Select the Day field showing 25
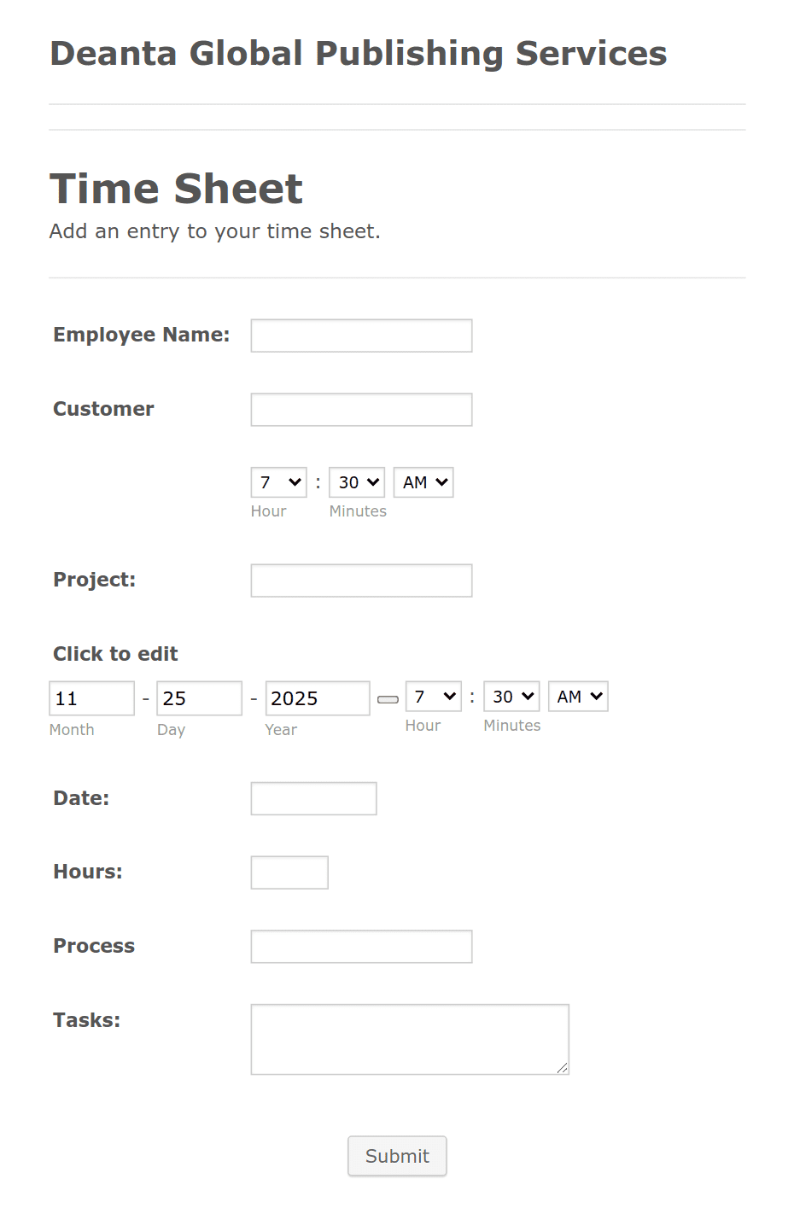The width and height of the screenshot is (794, 1208). coord(199,697)
